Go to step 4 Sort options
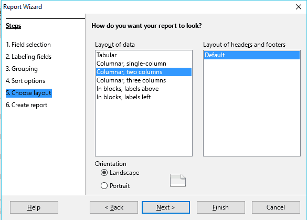The image size is (307, 220). pos(26,81)
